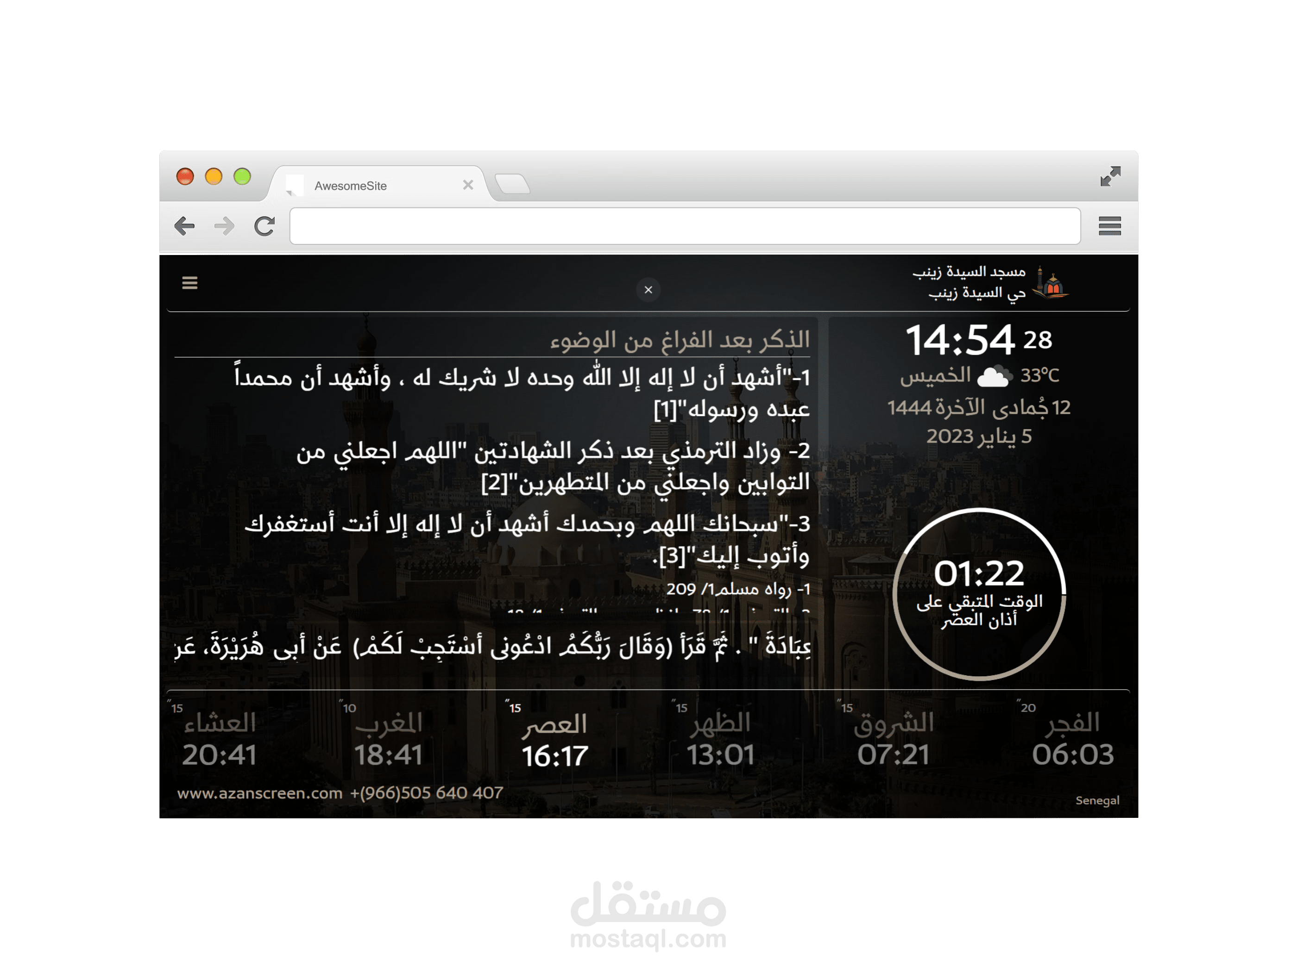Click the browser address bar
This screenshot has height=972, width=1297.
(x=685, y=226)
